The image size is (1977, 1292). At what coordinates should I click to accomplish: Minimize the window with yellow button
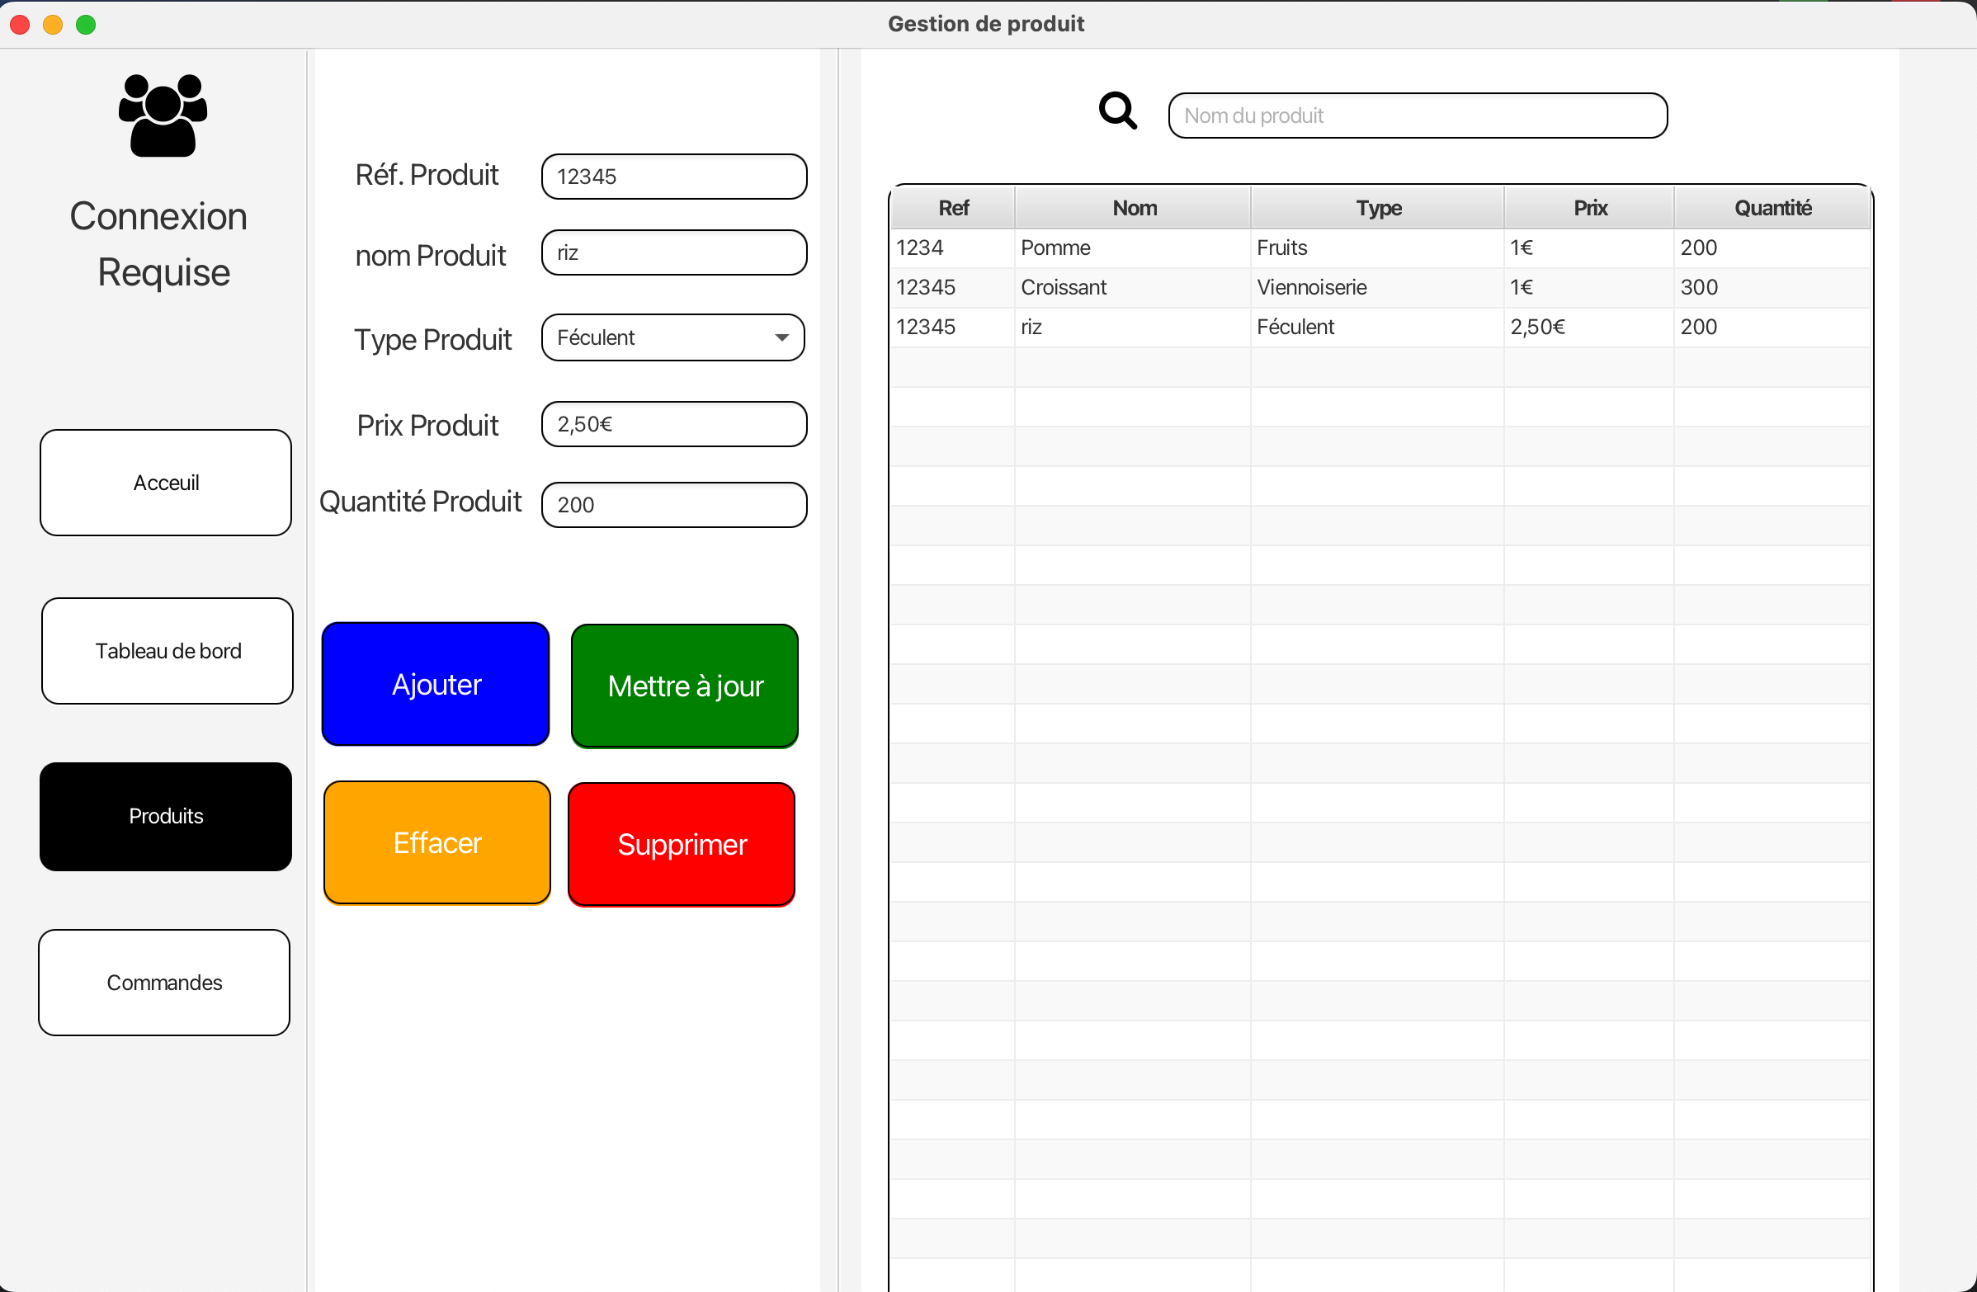pos(53,25)
